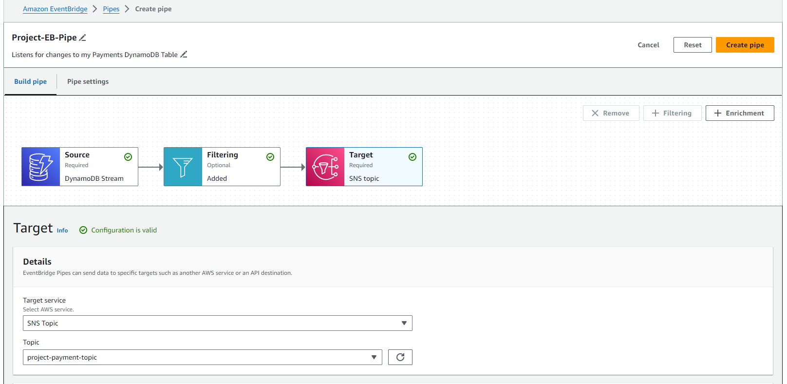Click the Filtering plus icon

click(x=656, y=113)
